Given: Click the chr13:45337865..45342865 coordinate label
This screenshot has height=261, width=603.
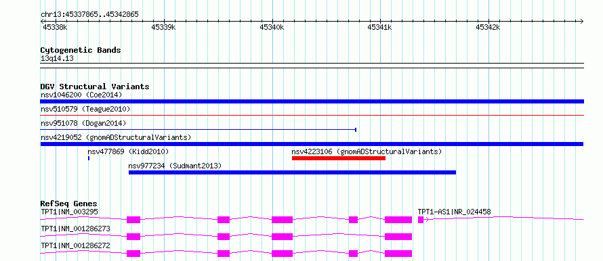Looking at the screenshot, I should 89,15.
